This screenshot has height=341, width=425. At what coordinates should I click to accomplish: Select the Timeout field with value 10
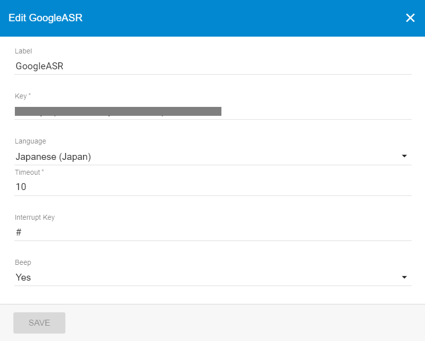[213, 187]
